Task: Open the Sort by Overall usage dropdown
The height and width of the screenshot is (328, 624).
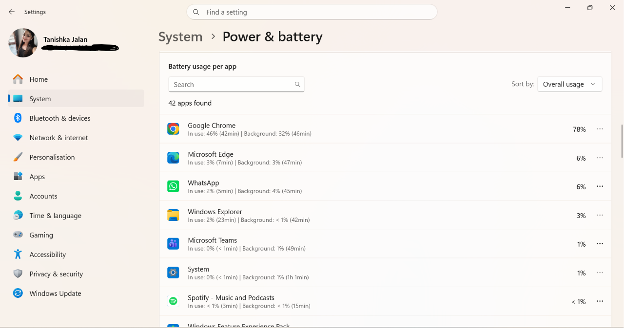Action: 569,84
